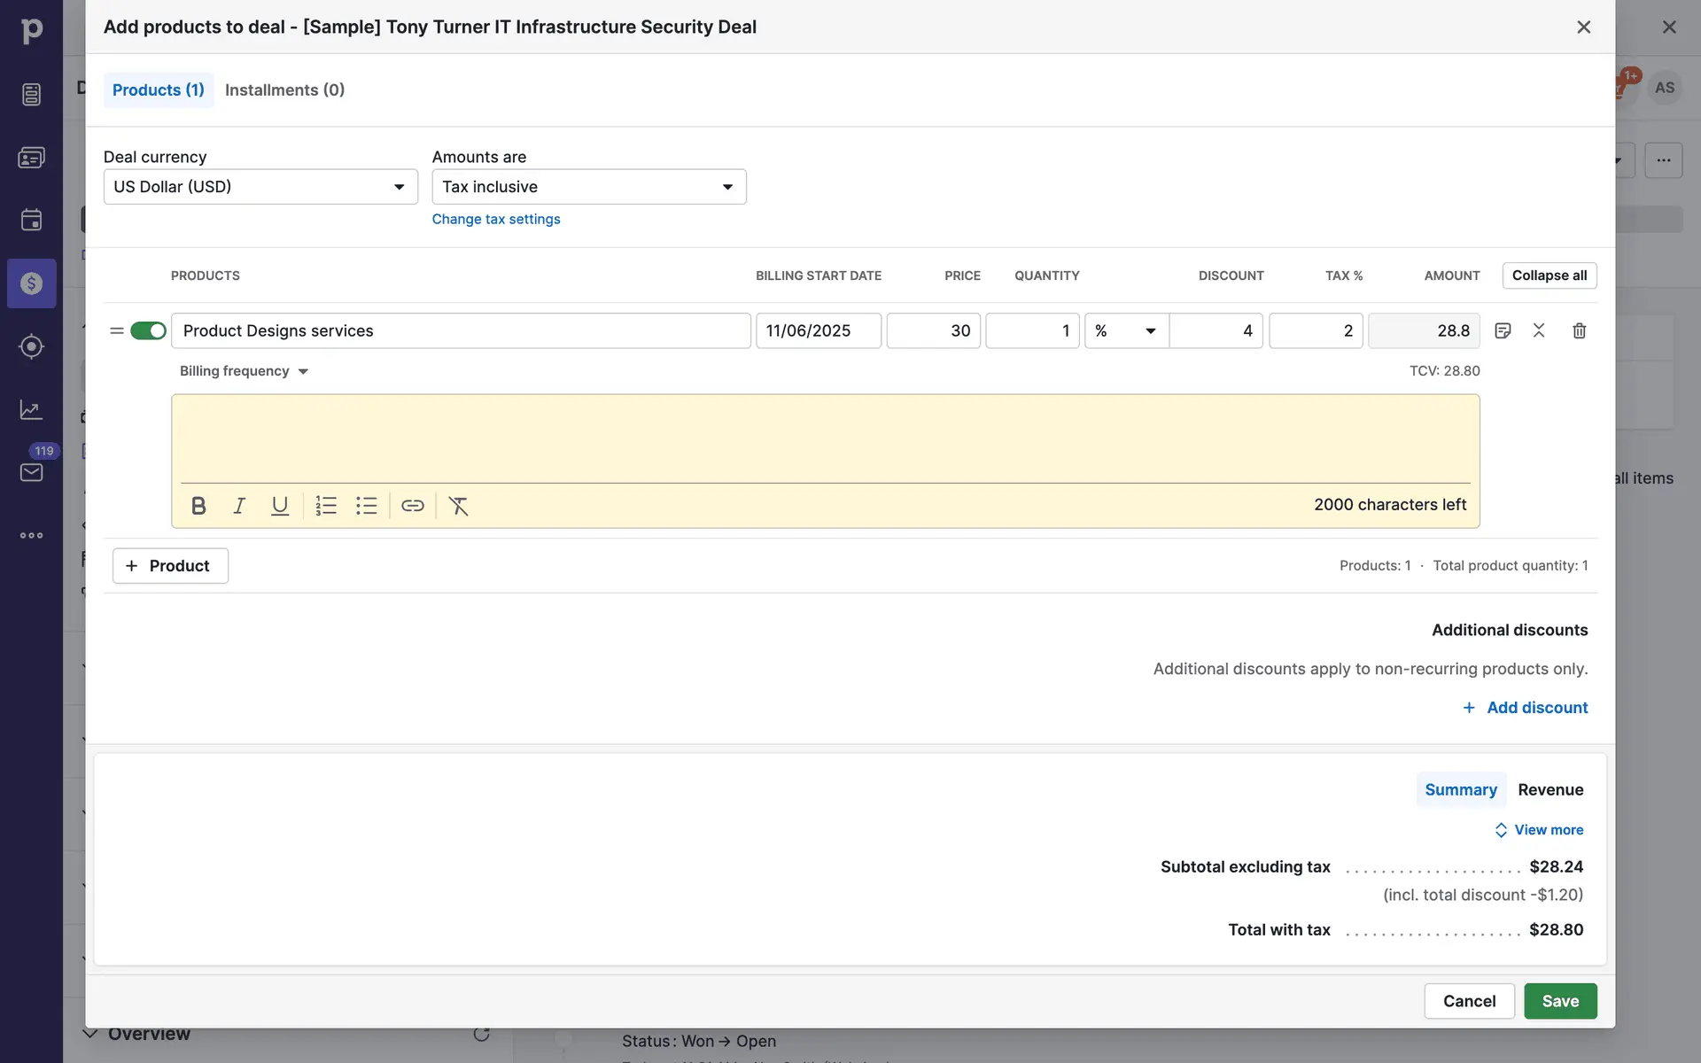Screen dimensions: 1701x1063
Task: Apply italic formatting in notes editor
Action: point(239,506)
